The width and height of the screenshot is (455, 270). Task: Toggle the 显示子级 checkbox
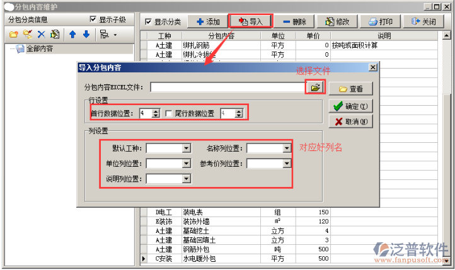coord(93,19)
